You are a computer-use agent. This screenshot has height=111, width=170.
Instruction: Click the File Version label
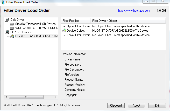pyautogui.click(x=72, y=75)
